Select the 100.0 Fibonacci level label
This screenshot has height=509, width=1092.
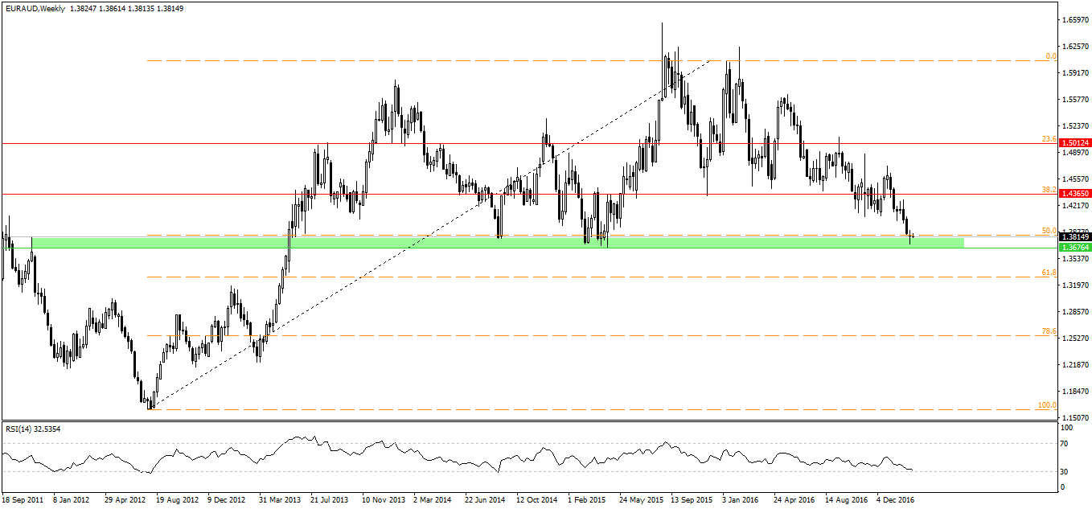point(1047,405)
